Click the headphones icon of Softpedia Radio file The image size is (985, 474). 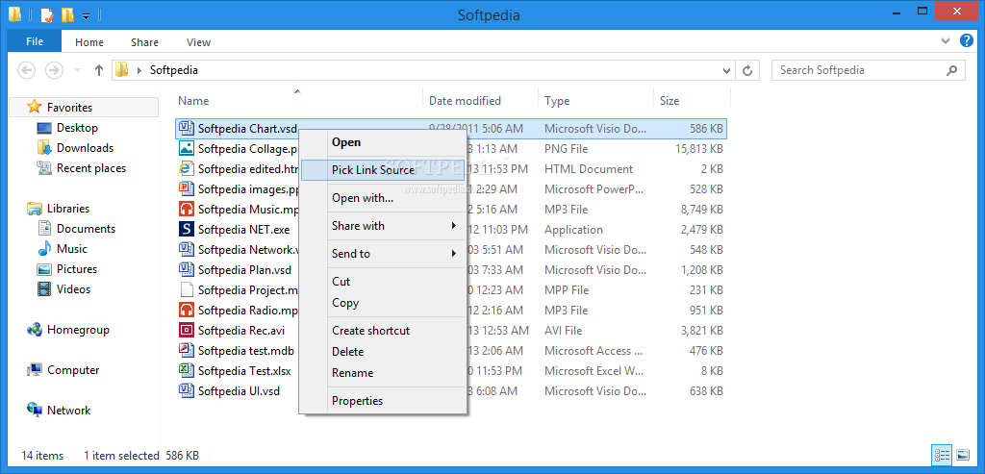[x=186, y=310]
